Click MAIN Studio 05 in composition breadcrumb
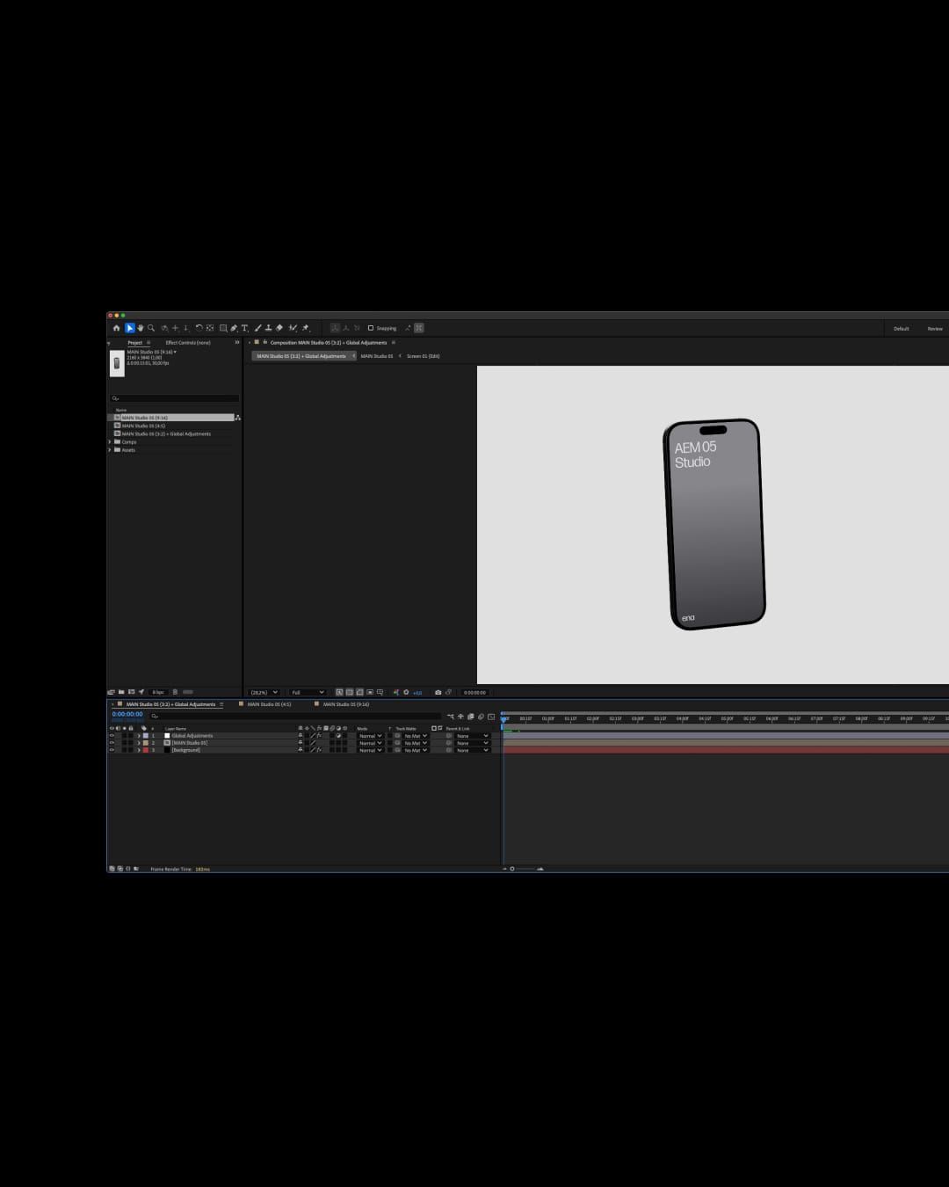Screen dimensions: 949x1187 pyautogui.click(x=377, y=356)
